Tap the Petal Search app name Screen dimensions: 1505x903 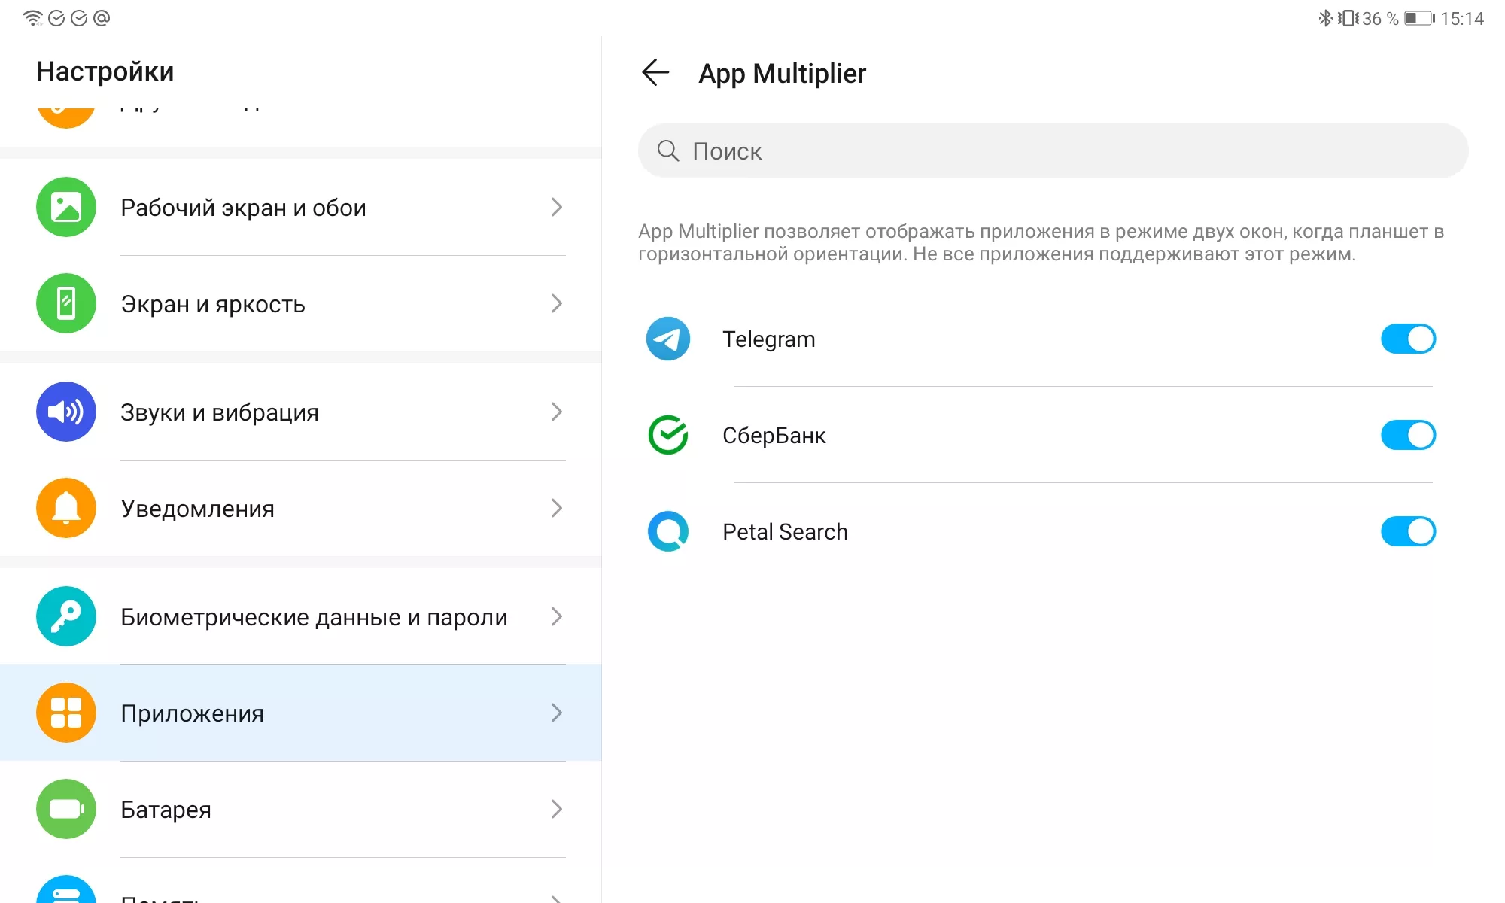(785, 532)
